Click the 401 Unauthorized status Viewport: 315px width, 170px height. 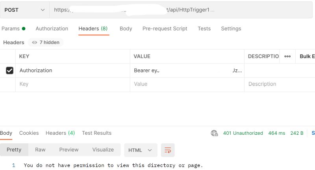(x=243, y=133)
